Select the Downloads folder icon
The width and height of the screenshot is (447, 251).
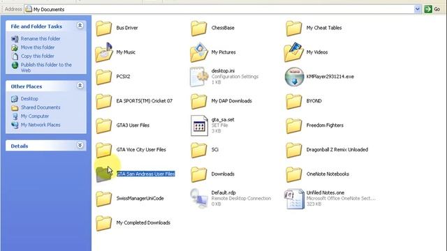(198, 174)
